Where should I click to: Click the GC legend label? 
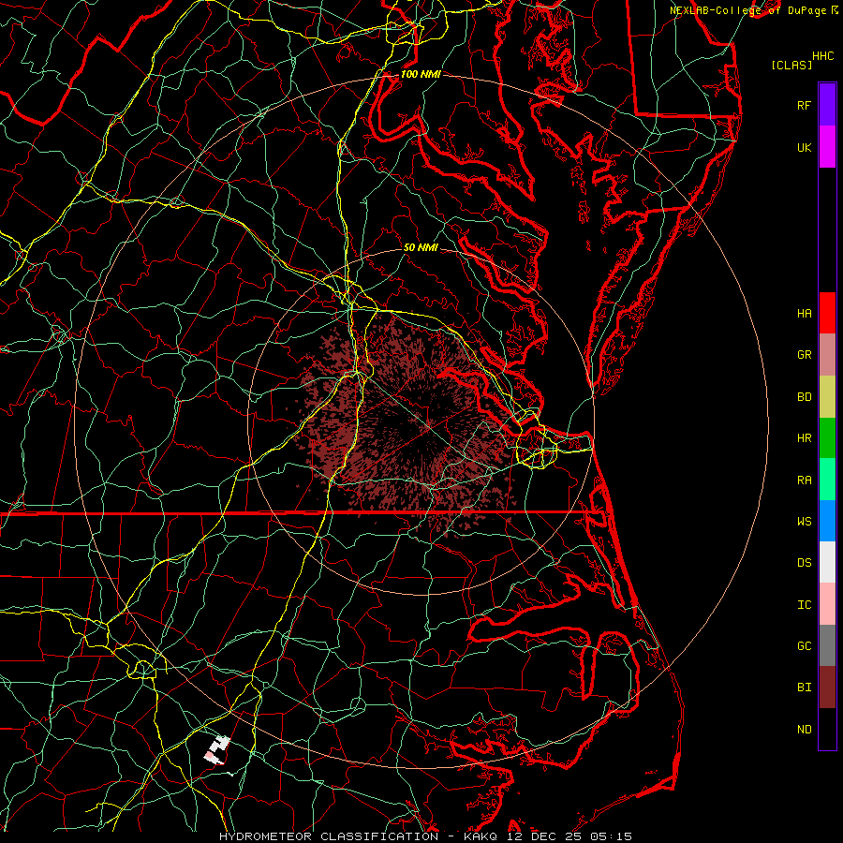(804, 646)
